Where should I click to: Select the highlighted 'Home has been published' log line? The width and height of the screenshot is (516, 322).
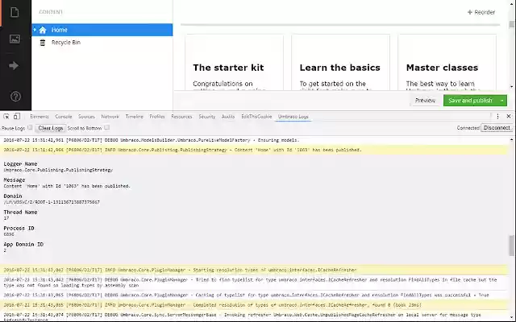click(x=255, y=151)
